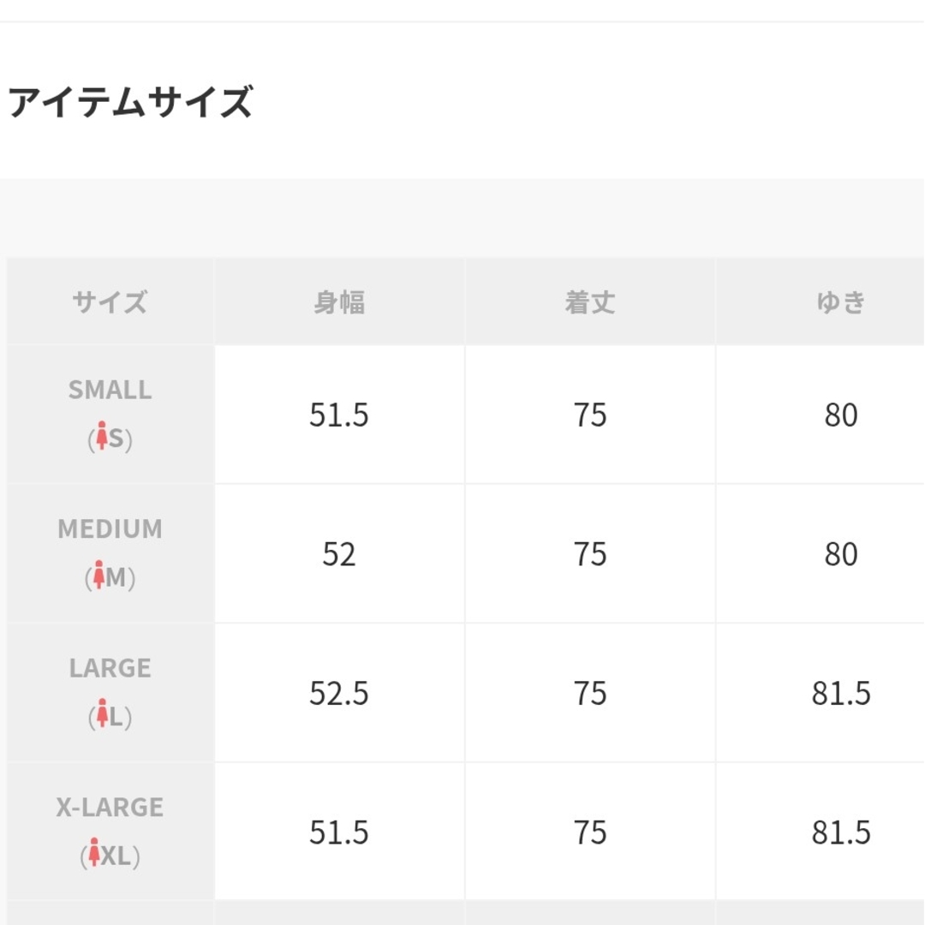Click MEDIUM length value 75
Image resolution: width=925 pixels, height=925 pixels.
point(590,554)
